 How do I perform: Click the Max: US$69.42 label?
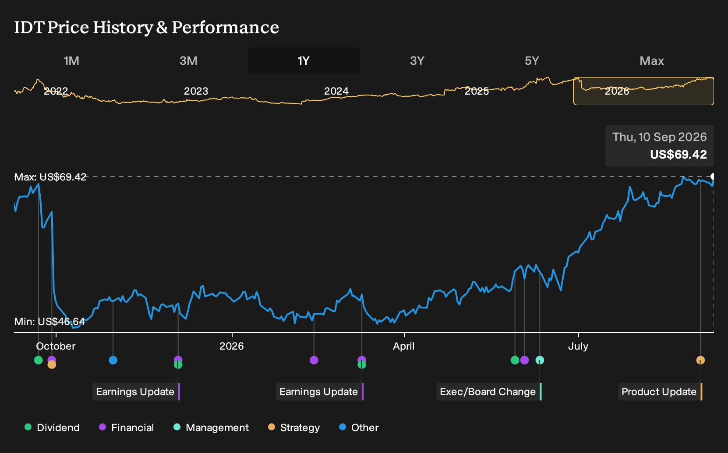[x=50, y=177]
